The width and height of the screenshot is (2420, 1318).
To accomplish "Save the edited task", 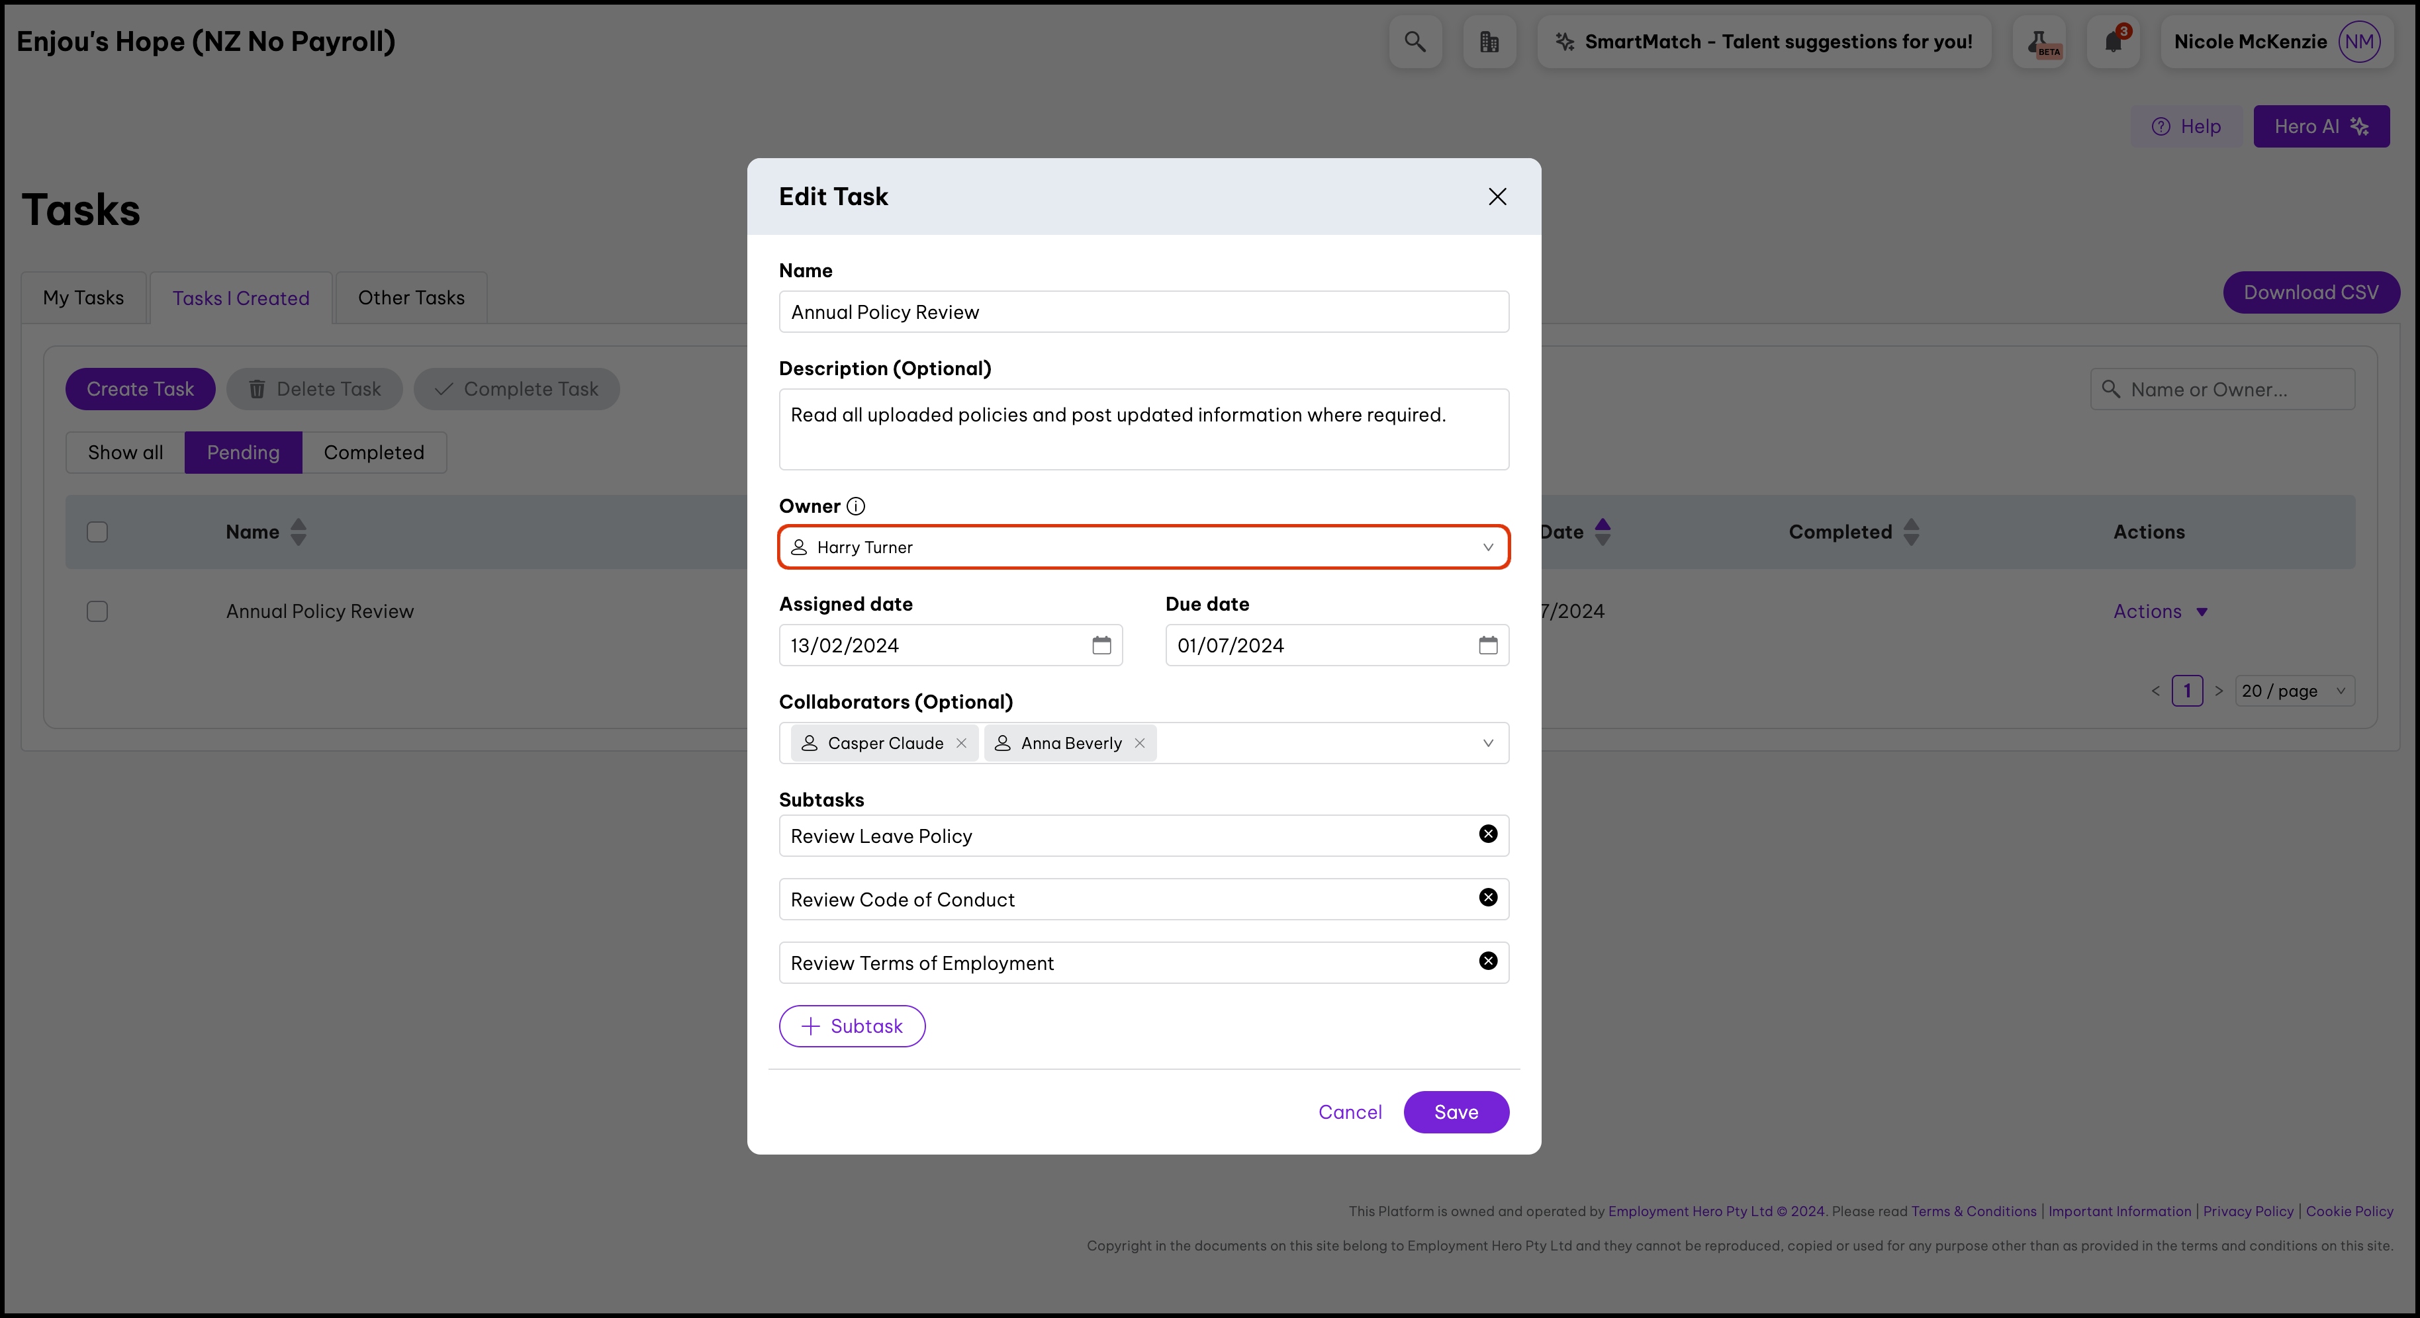I will tap(1455, 1112).
